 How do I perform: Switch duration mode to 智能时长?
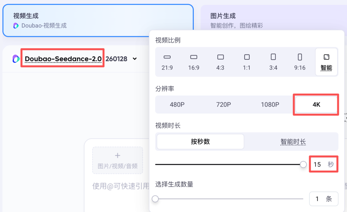(x=293, y=141)
